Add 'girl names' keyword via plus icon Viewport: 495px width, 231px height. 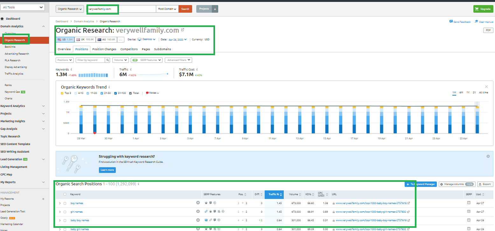tap(198, 211)
